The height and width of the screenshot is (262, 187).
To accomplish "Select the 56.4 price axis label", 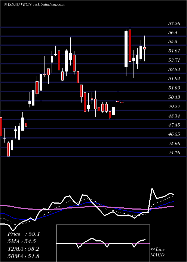I will (x=173, y=33).
